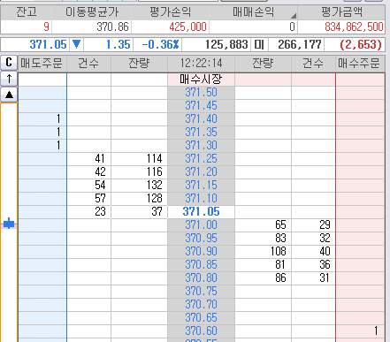The image size is (390, 342).
Task: Select the 매수시장 market buy cell
Action: pyautogui.click(x=201, y=80)
